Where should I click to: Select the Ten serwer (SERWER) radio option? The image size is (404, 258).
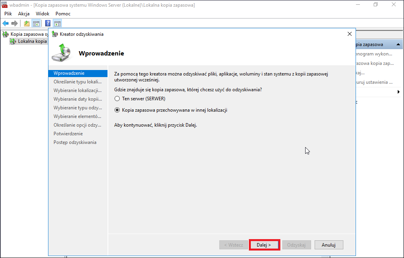(117, 98)
